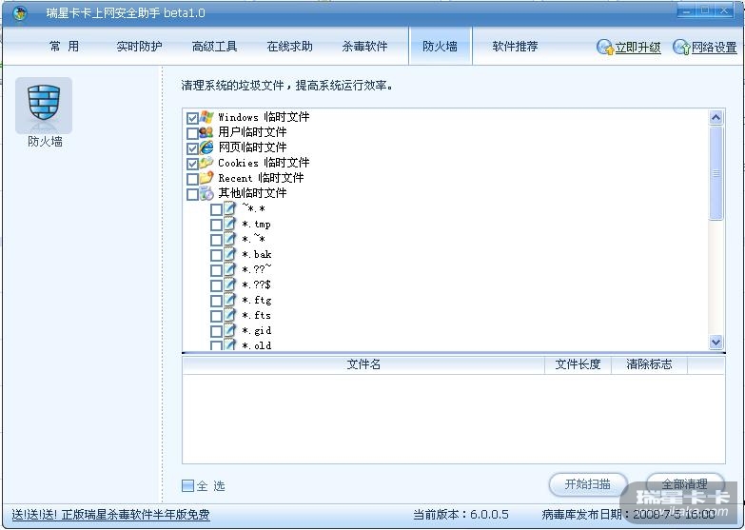Click the file list scroll up arrow

[x=716, y=117]
